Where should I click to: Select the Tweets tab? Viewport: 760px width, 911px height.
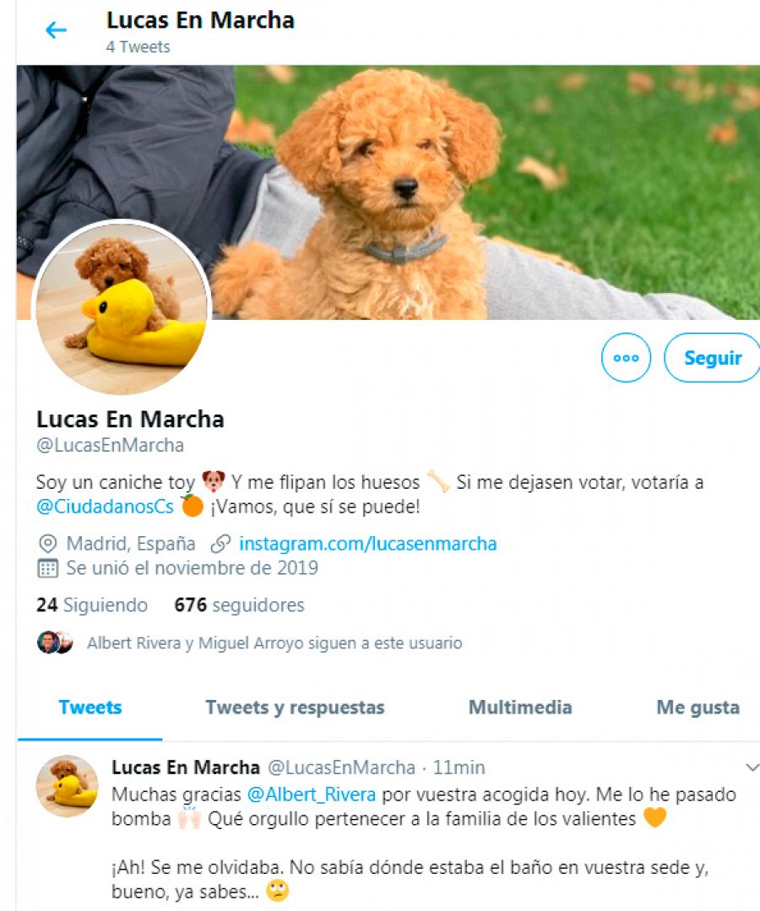90,708
